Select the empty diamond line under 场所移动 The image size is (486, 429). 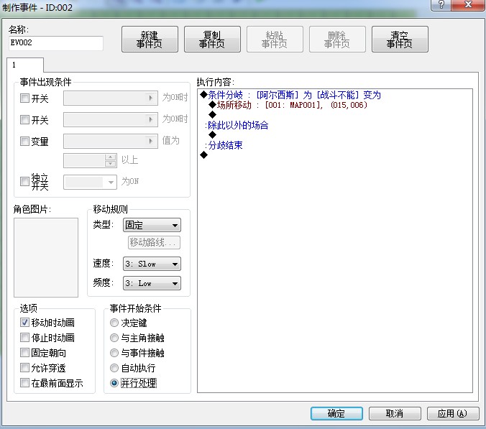click(x=212, y=115)
